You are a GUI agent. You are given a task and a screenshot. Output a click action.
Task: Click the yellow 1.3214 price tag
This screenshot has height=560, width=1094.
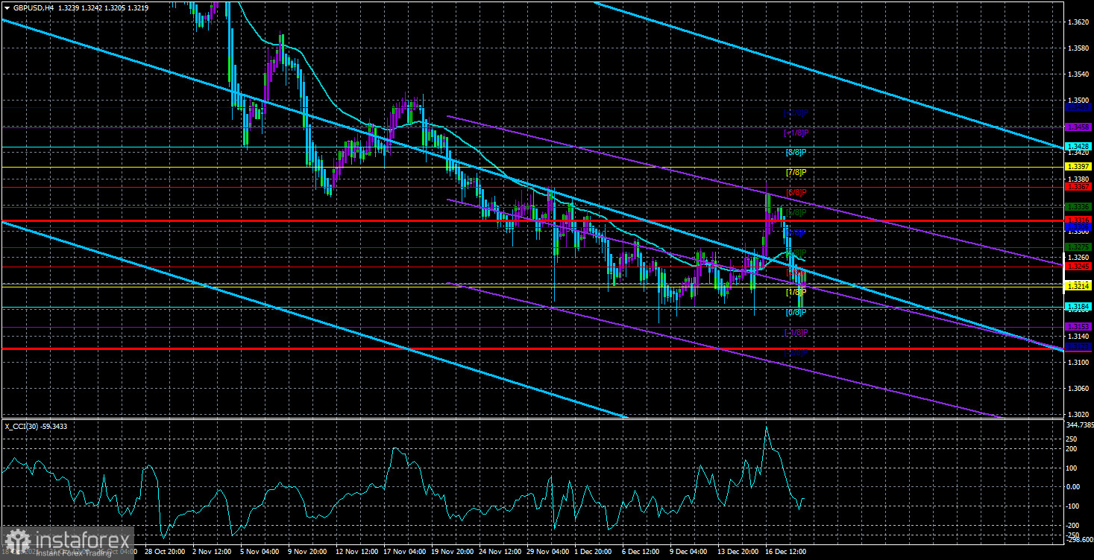[1078, 286]
